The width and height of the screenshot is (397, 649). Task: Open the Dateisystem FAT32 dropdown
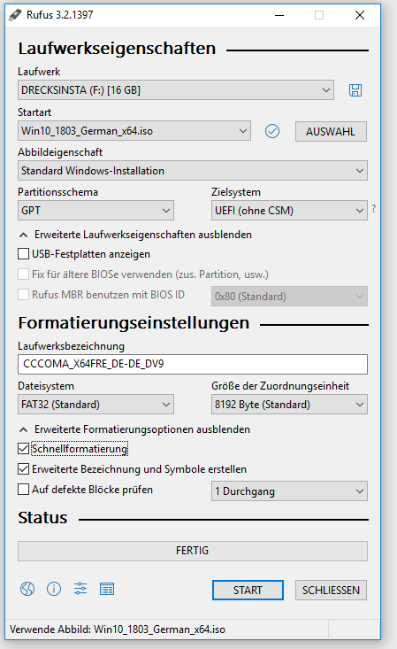click(x=95, y=405)
